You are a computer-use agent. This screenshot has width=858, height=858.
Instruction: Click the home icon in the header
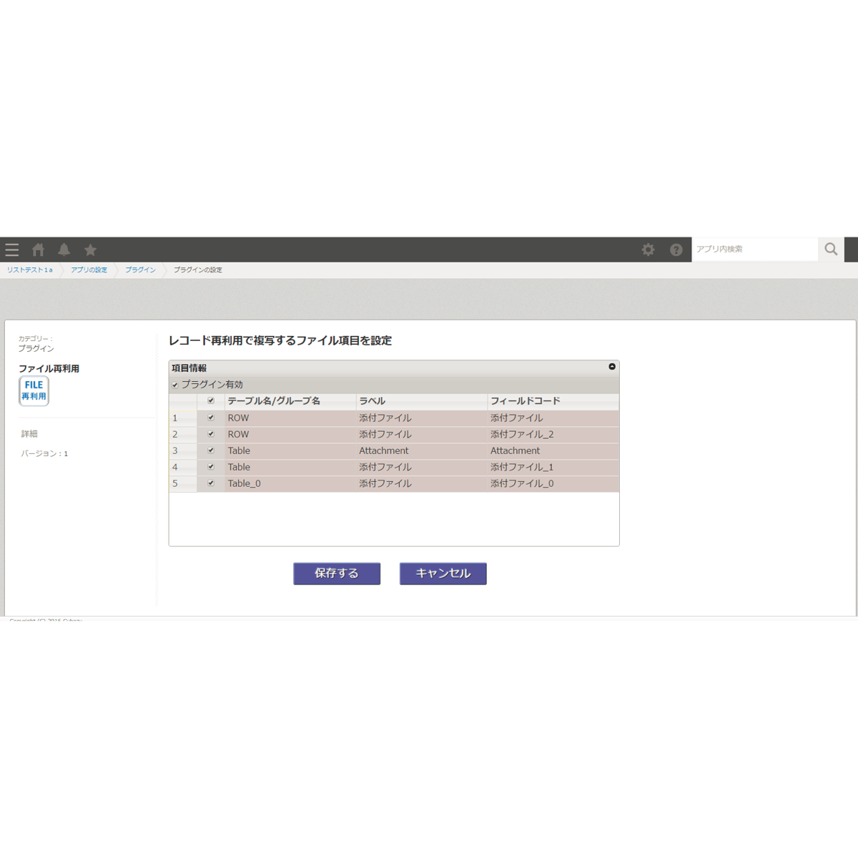(x=38, y=250)
